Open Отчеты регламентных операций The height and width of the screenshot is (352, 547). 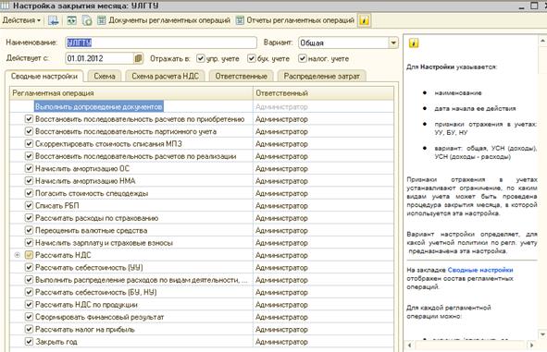[295, 20]
